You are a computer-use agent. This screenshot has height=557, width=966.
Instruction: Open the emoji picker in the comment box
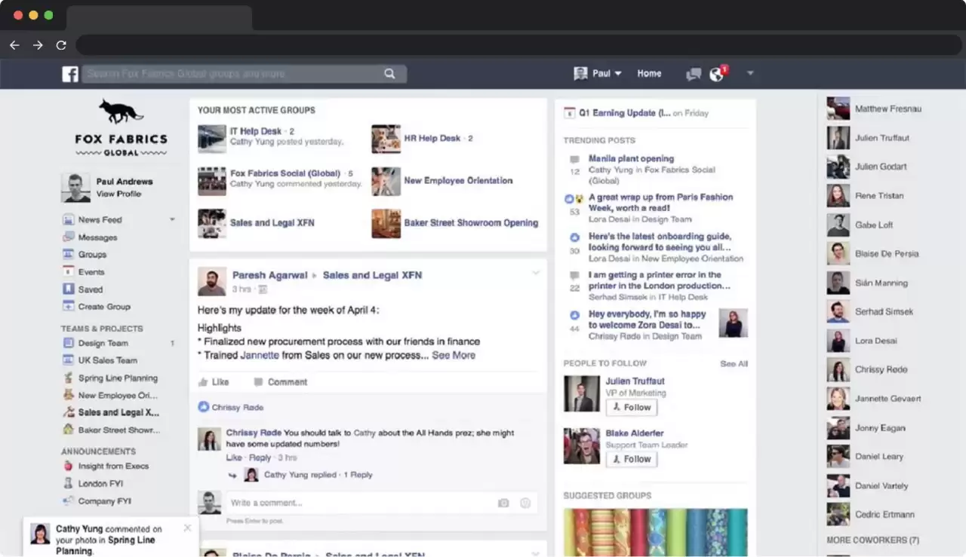pyautogui.click(x=525, y=502)
